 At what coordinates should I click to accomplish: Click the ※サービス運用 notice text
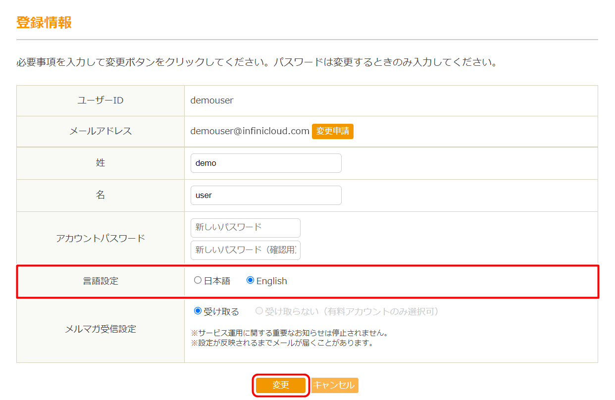tap(289, 333)
